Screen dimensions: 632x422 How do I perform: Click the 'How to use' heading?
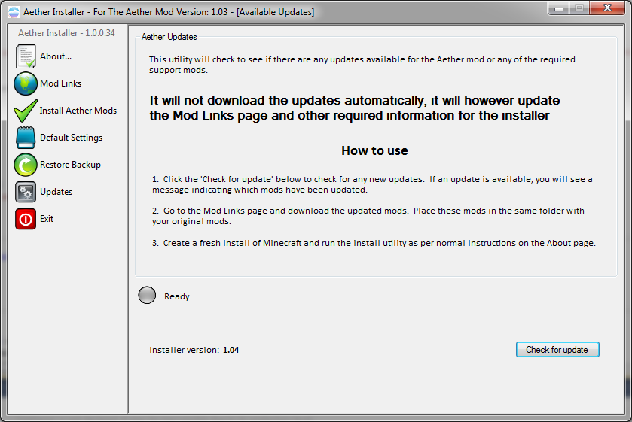click(x=374, y=150)
